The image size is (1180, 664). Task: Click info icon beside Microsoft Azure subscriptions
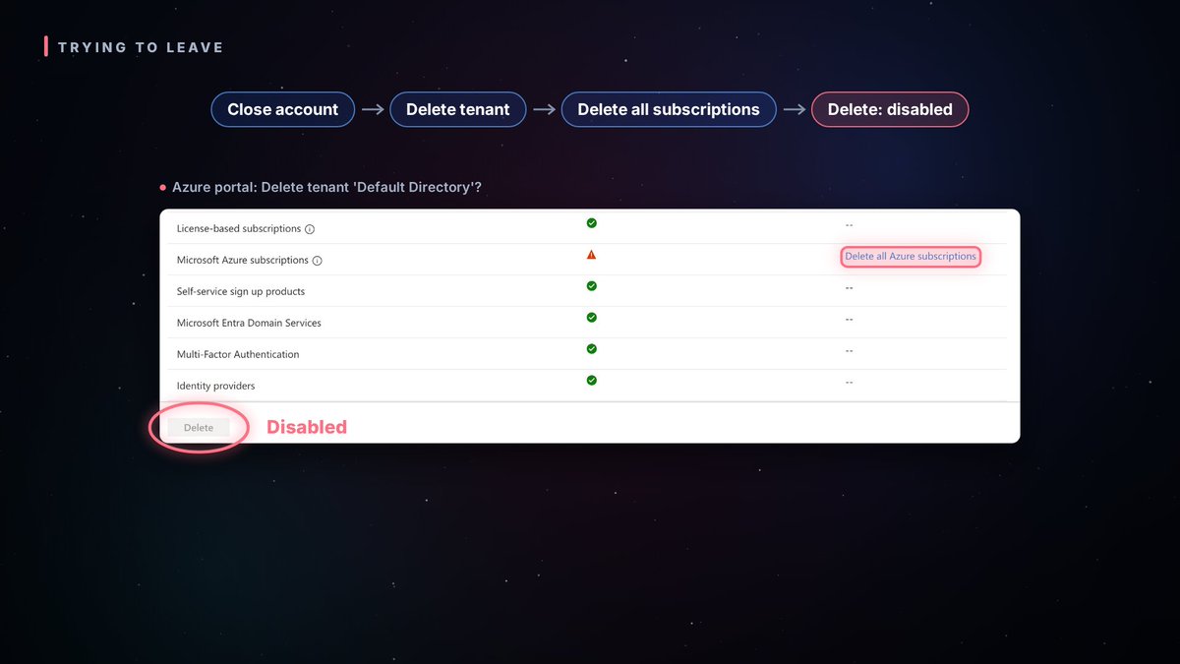point(318,261)
